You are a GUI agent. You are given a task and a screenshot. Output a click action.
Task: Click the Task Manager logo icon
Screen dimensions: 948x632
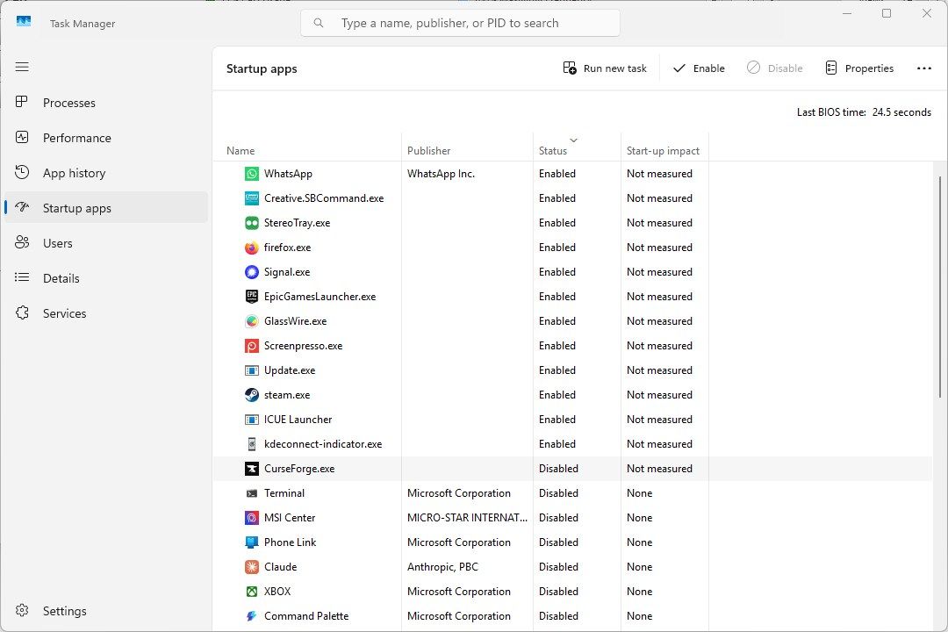(x=24, y=22)
